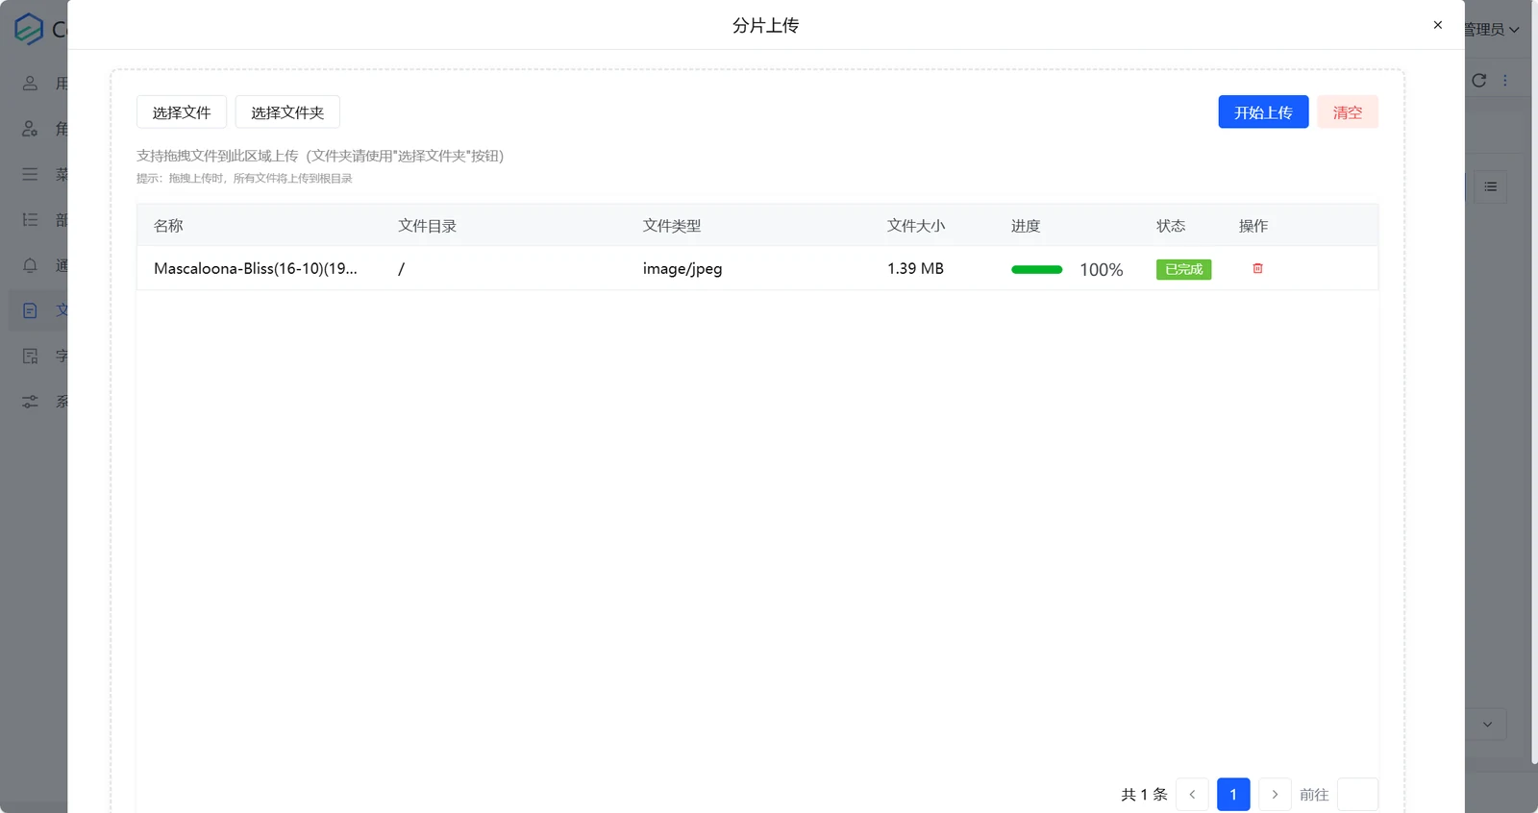Viewport: 1538px width, 813px height.
Task: Click the 选择文件 button
Action: (x=182, y=112)
